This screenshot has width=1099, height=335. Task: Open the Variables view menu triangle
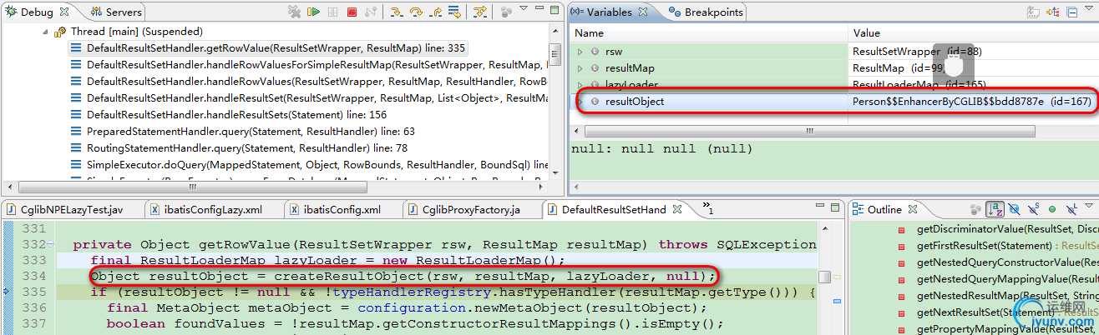1089,8
